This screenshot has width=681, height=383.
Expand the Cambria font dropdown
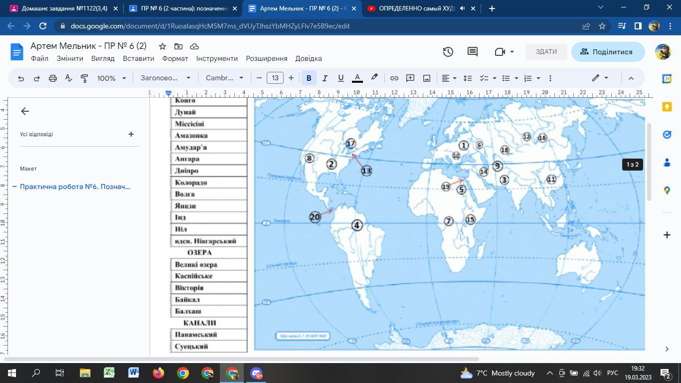click(224, 78)
